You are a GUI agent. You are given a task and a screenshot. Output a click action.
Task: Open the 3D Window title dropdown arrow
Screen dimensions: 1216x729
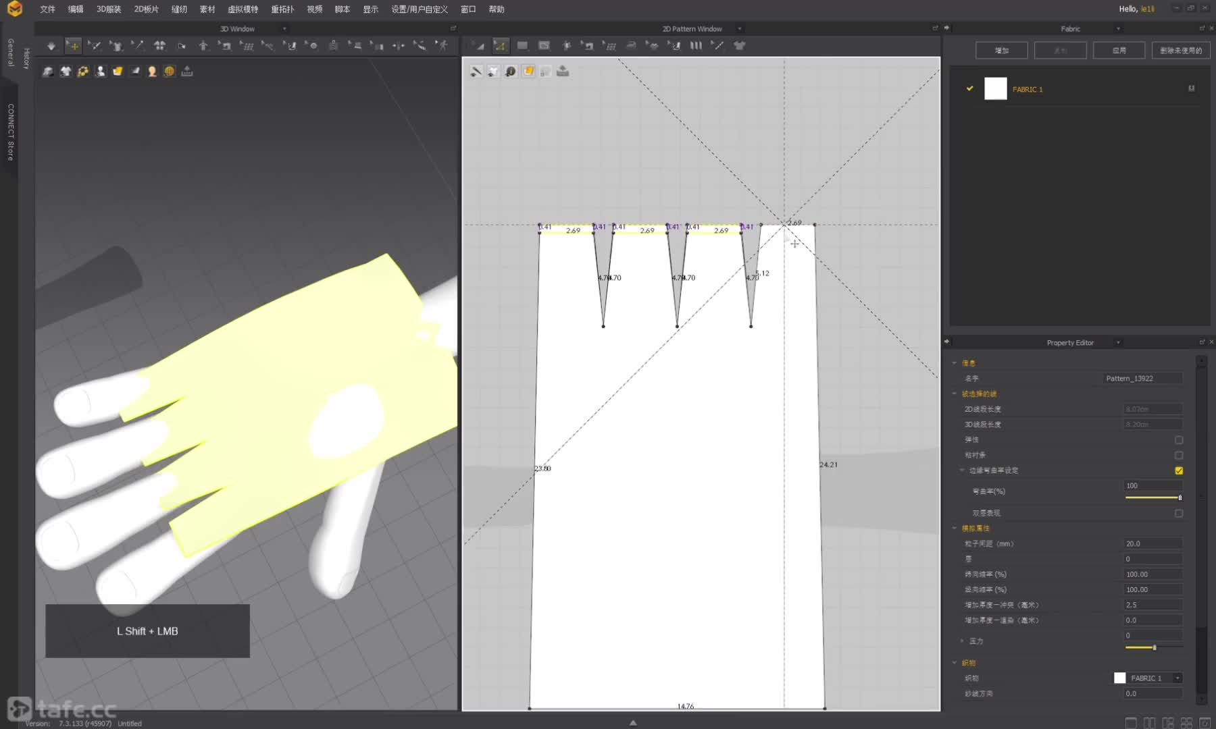284,29
